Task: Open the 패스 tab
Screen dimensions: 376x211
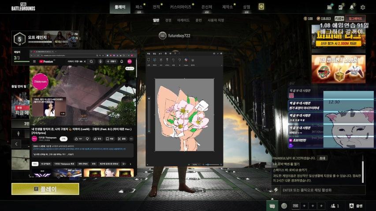Action: tap(139, 7)
